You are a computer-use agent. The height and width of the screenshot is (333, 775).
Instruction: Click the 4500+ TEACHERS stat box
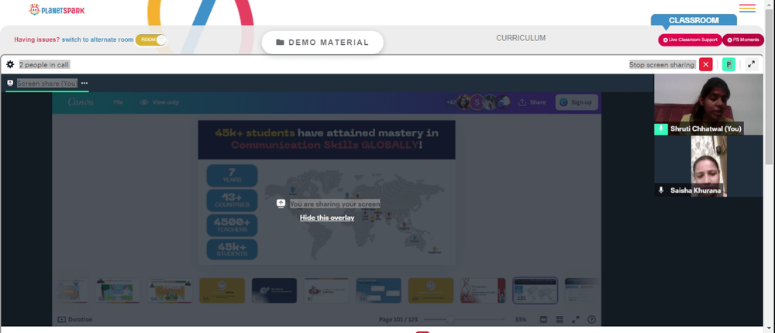[232, 225]
